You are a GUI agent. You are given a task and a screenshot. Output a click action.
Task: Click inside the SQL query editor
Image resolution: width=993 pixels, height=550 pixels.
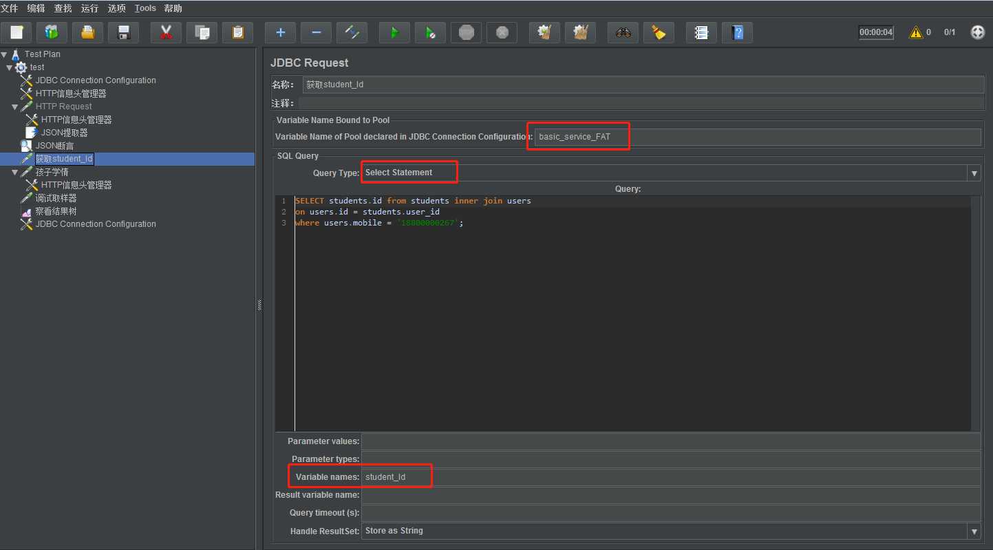(632, 313)
